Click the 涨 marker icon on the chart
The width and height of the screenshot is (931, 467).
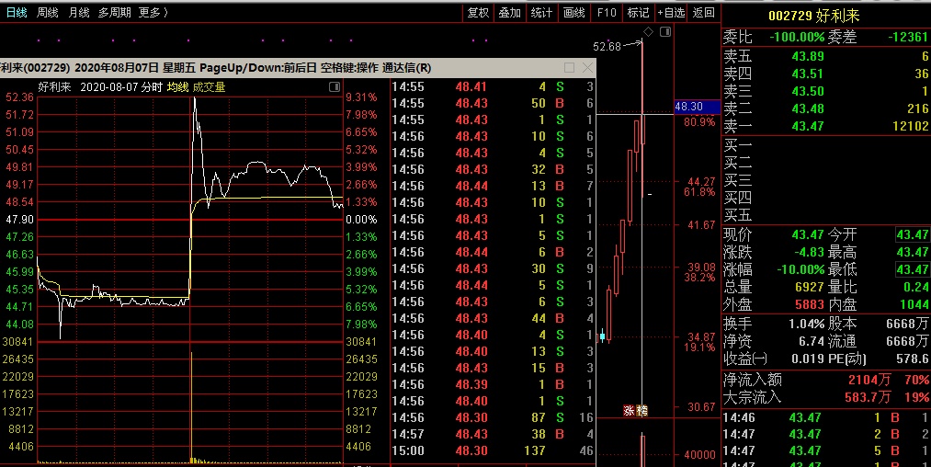(630, 410)
